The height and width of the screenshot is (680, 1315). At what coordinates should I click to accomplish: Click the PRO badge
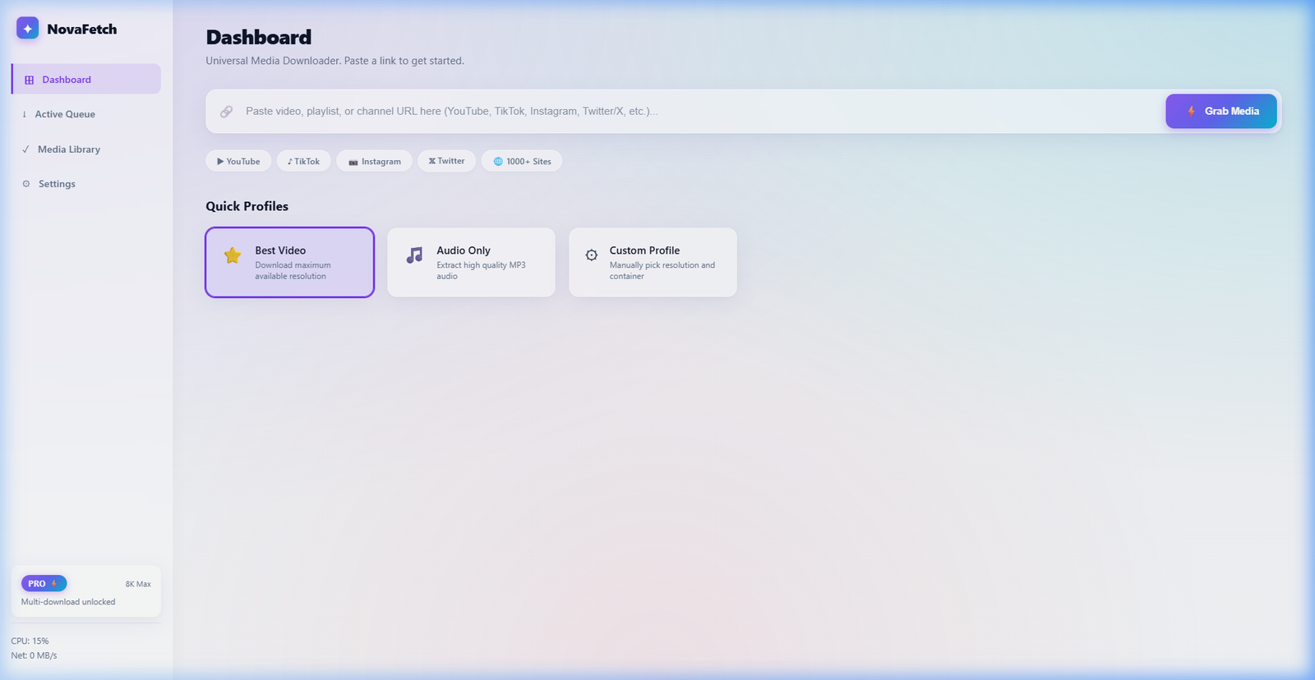44,583
